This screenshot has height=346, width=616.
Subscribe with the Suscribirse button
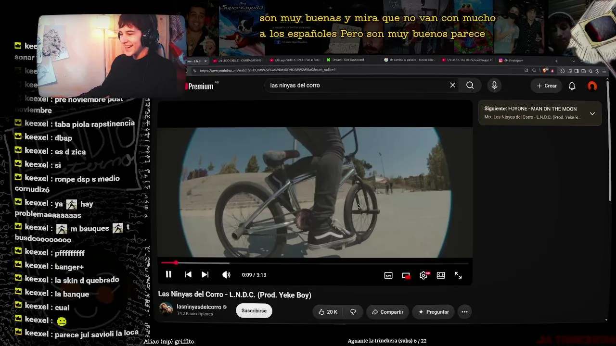tap(254, 311)
